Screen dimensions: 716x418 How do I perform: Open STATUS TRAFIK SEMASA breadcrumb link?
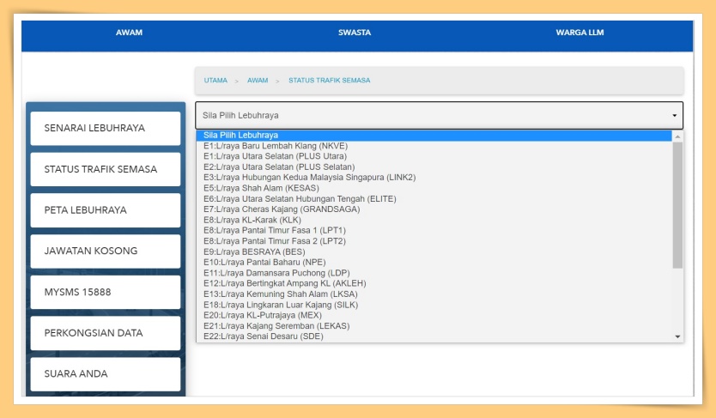point(329,81)
